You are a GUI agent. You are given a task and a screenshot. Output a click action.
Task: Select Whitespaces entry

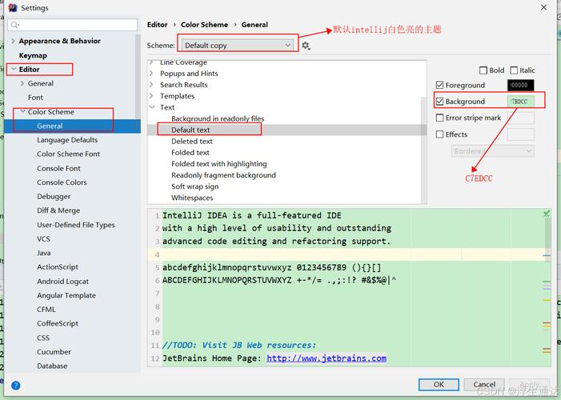point(192,198)
